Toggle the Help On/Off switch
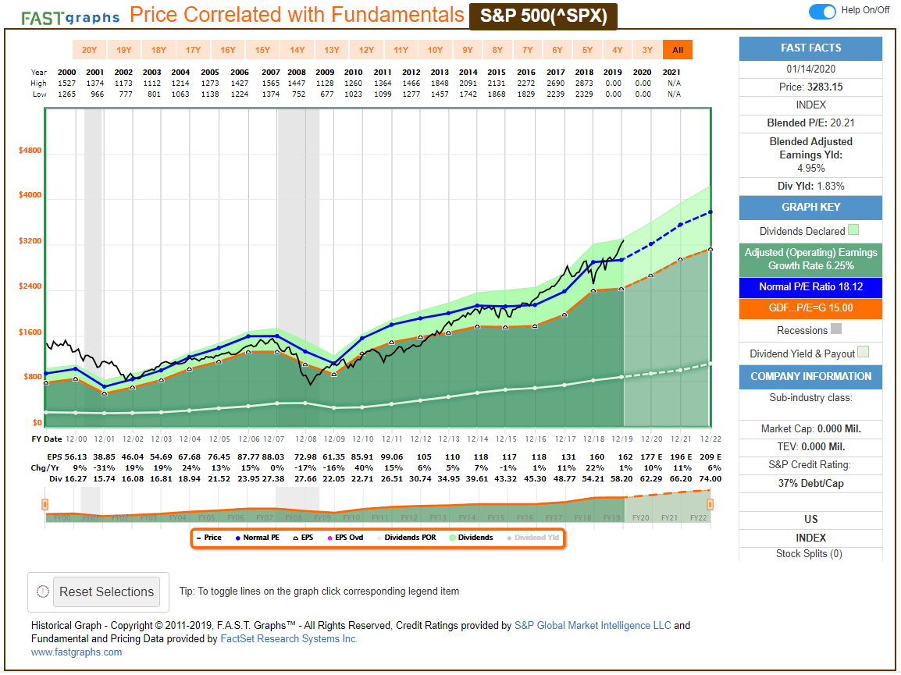Image resolution: width=901 pixels, height=675 pixels. click(x=822, y=11)
